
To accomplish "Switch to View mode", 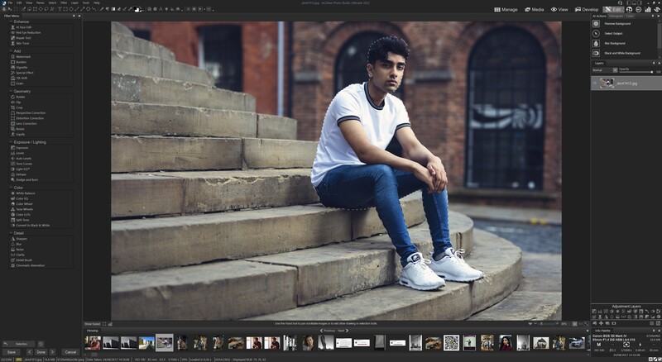I will [x=559, y=9].
